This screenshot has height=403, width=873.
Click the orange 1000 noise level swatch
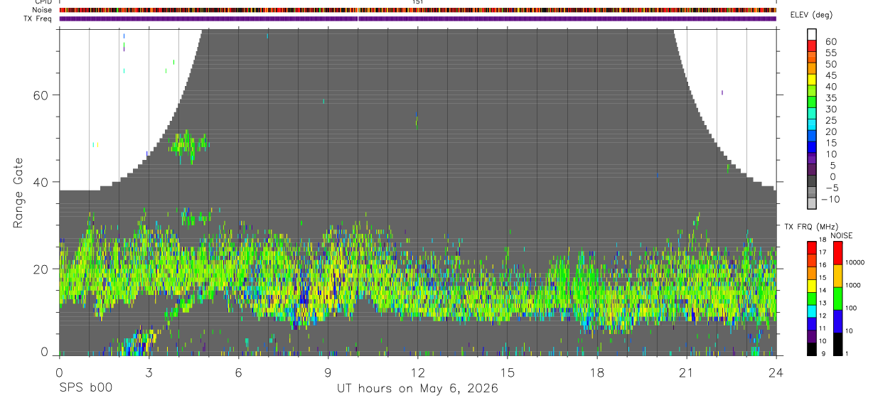point(836,276)
